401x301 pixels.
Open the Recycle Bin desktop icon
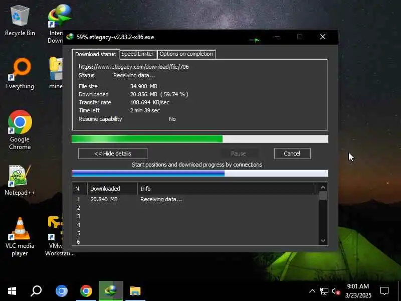coord(20,21)
